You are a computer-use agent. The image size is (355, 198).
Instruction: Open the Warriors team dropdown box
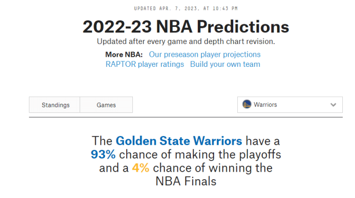pyautogui.click(x=290, y=105)
